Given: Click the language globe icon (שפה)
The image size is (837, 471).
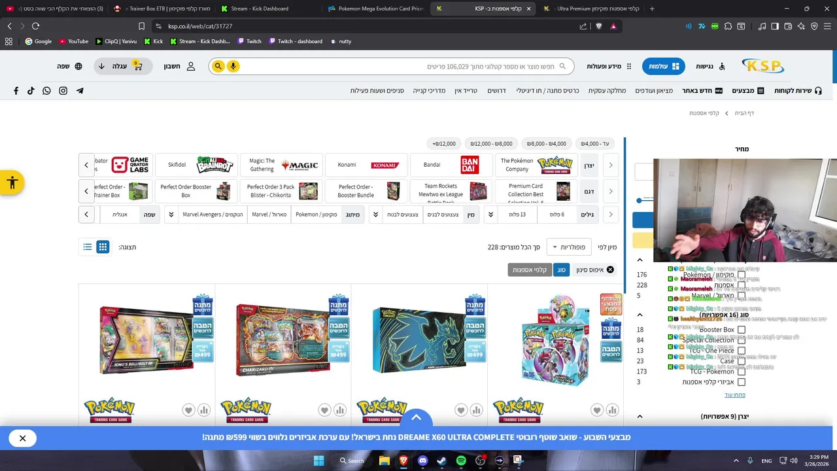Looking at the screenshot, I should click(78, 66).
